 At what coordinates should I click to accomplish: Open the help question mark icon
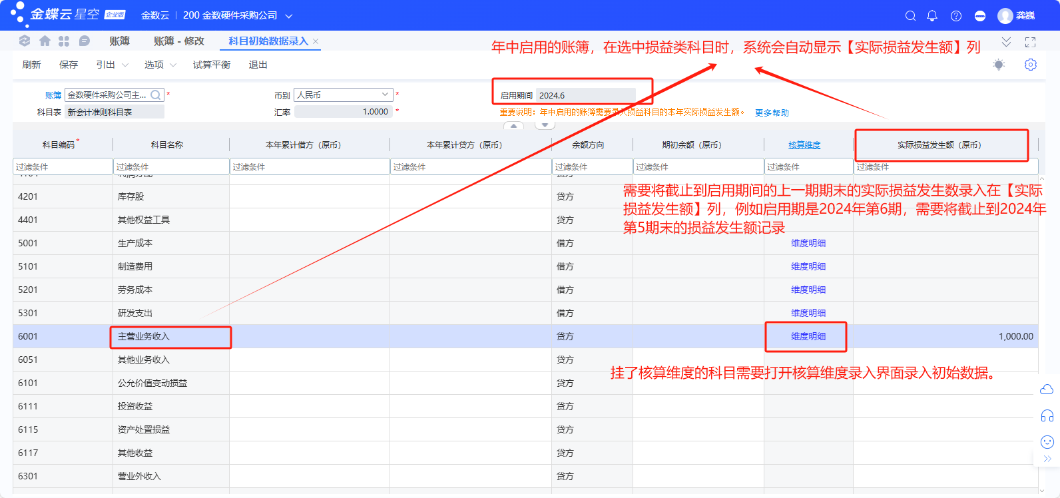coord(956,16)
